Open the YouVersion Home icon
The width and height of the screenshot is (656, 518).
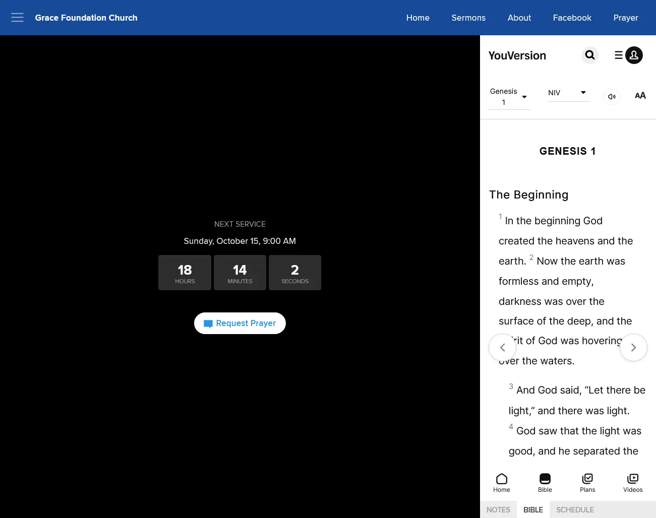(501, 483)
